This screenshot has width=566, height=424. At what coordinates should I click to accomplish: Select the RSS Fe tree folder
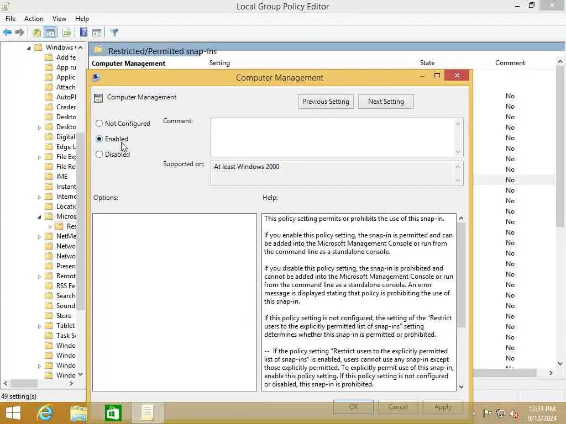(66, 286)
